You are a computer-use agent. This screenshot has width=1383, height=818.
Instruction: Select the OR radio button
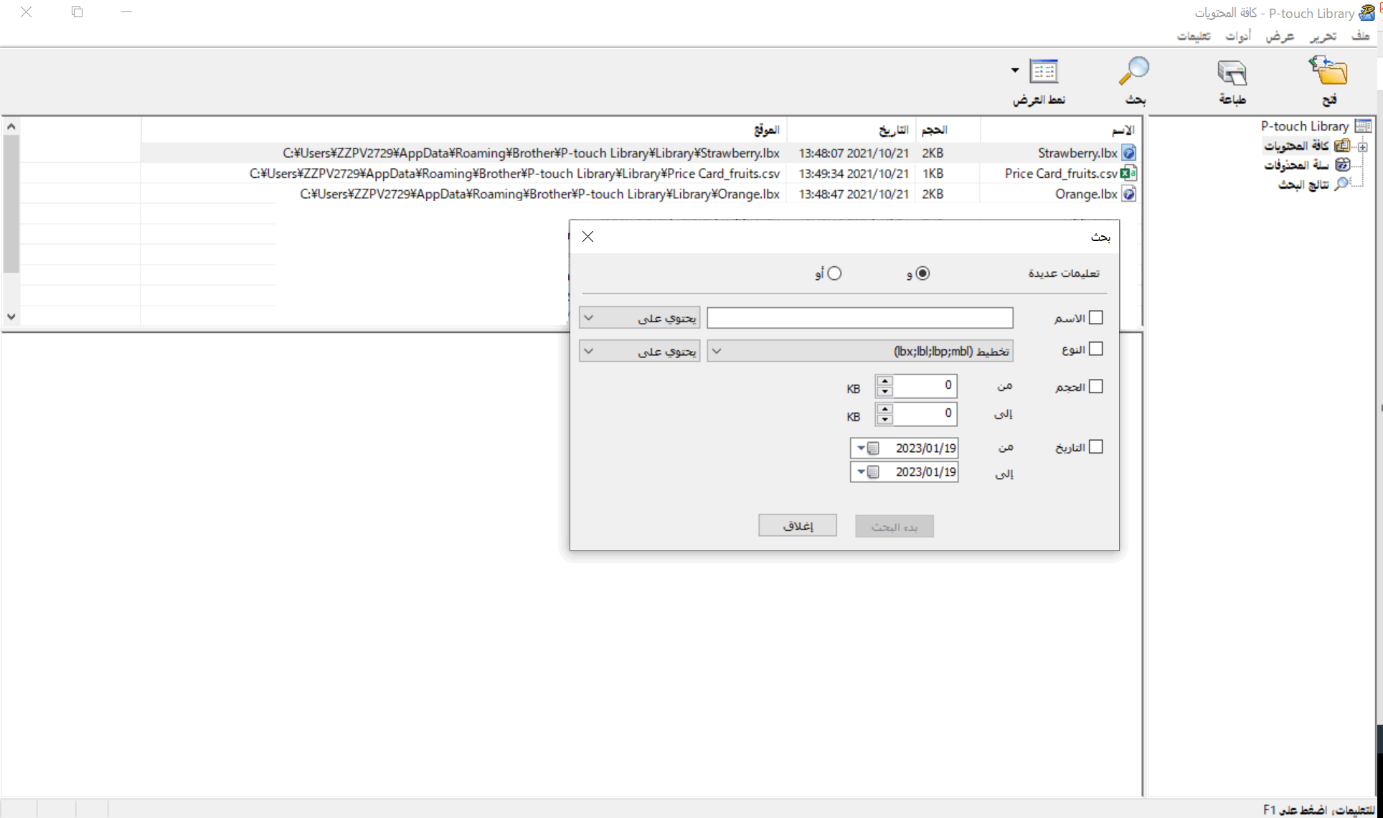click(x=834, y=273)
